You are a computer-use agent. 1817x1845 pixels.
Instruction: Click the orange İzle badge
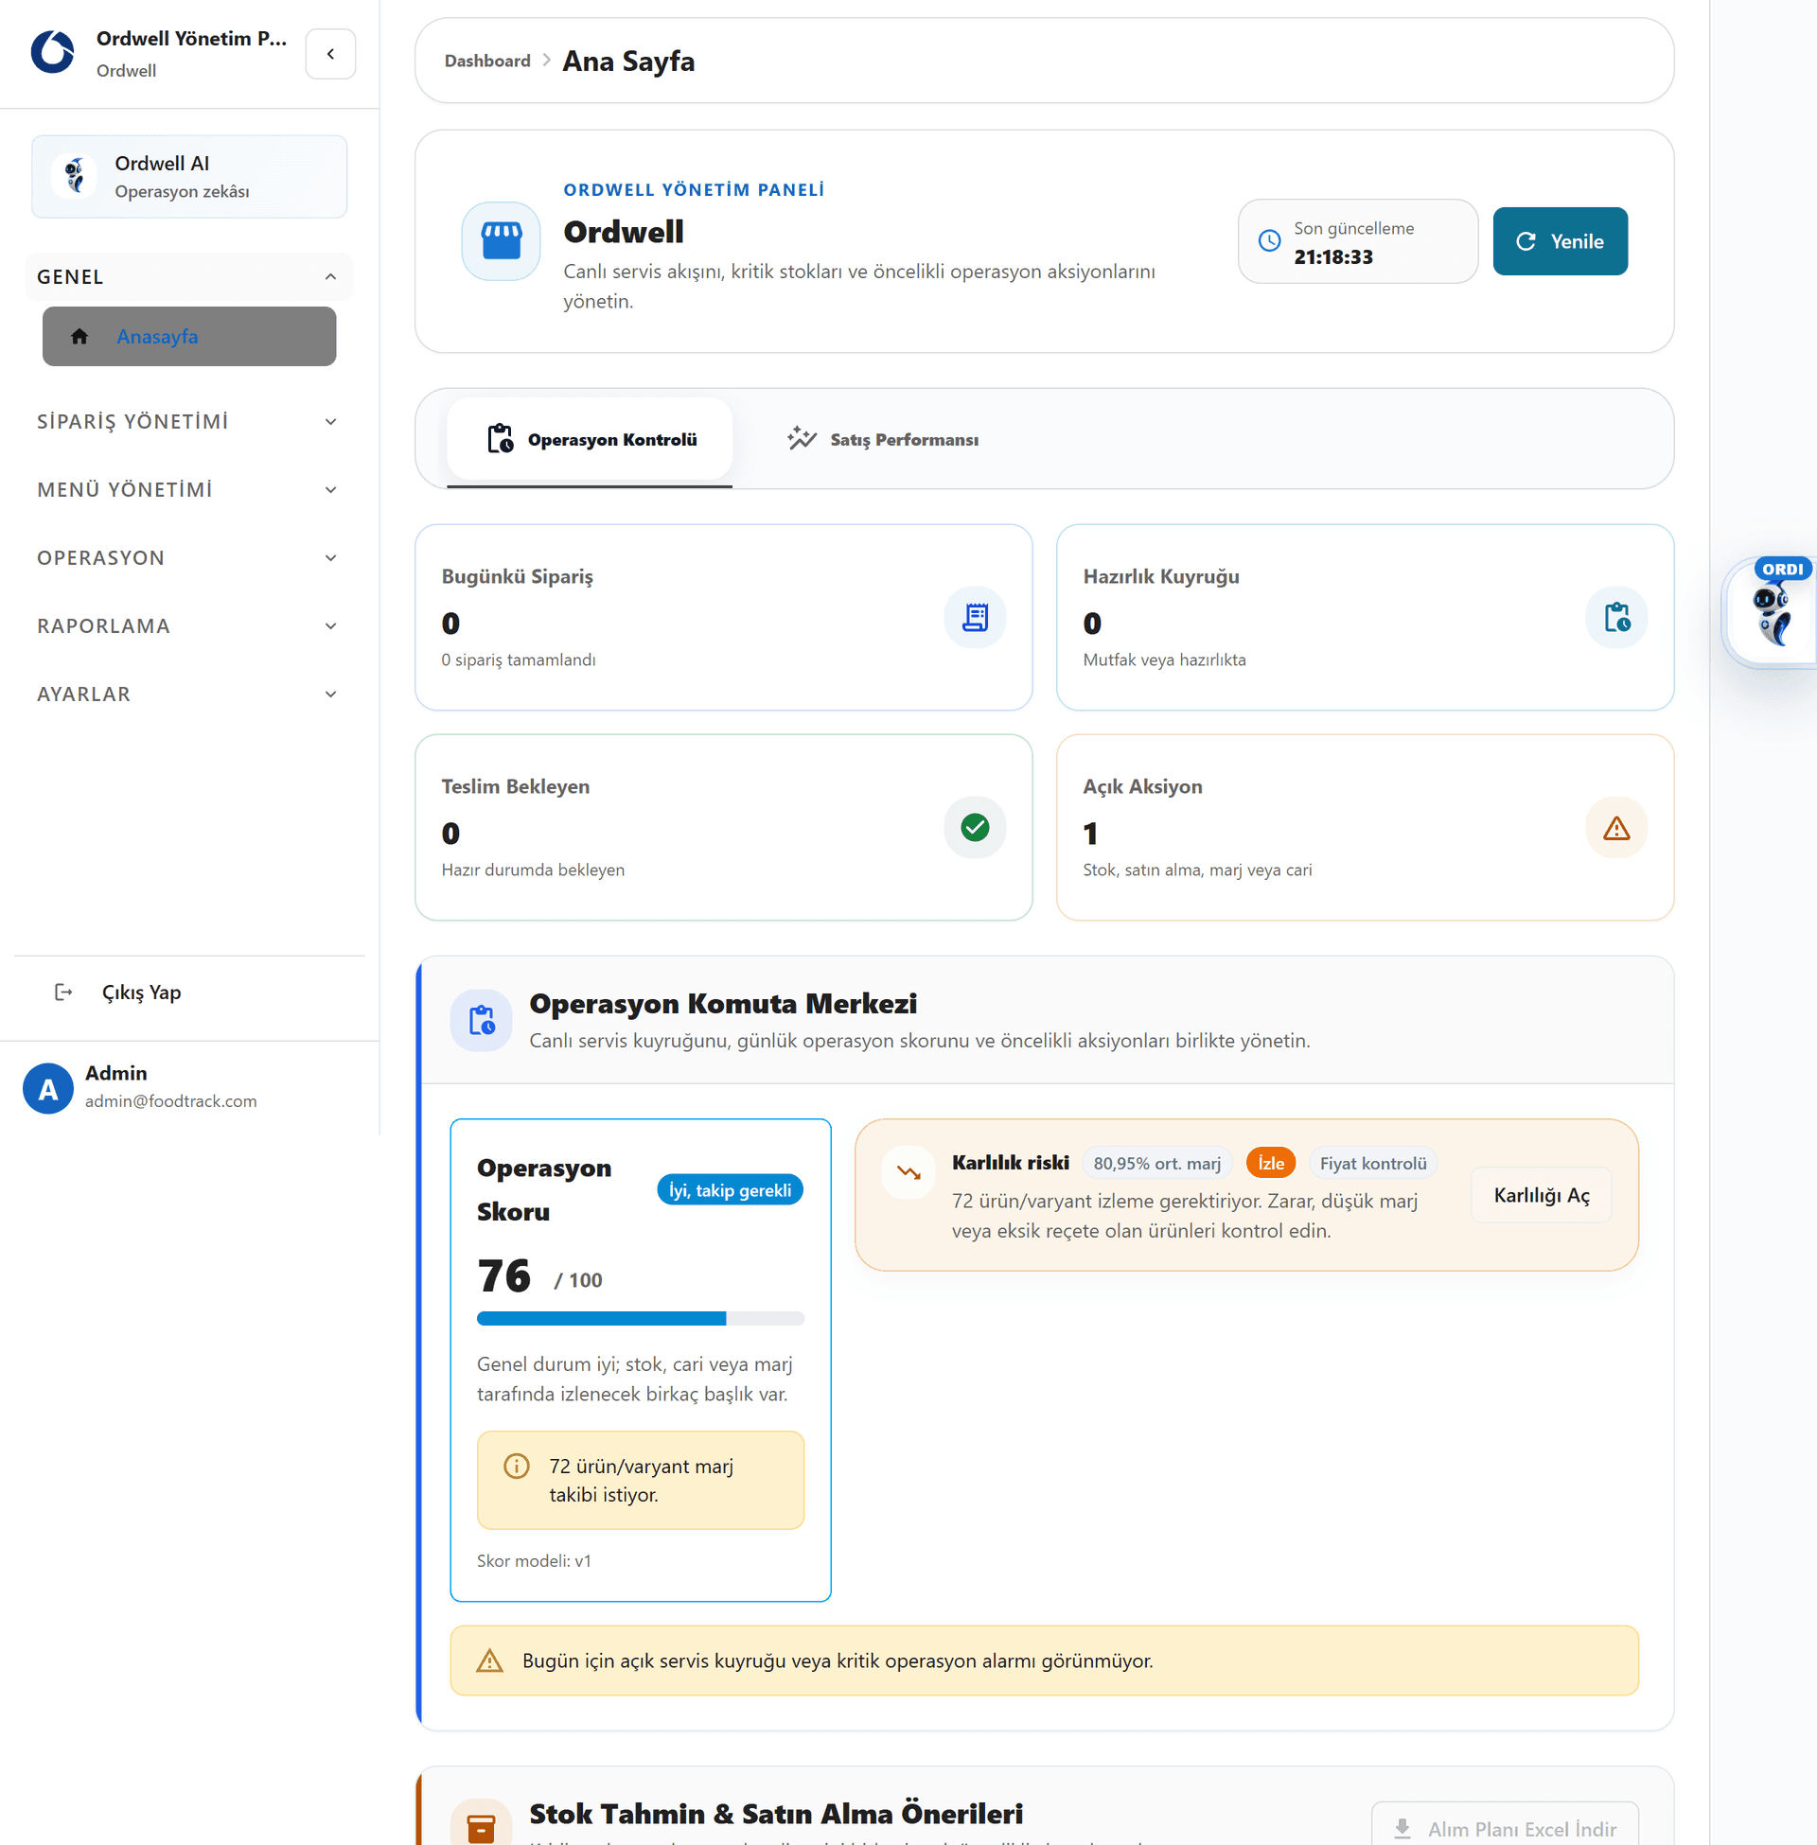1270,1163
